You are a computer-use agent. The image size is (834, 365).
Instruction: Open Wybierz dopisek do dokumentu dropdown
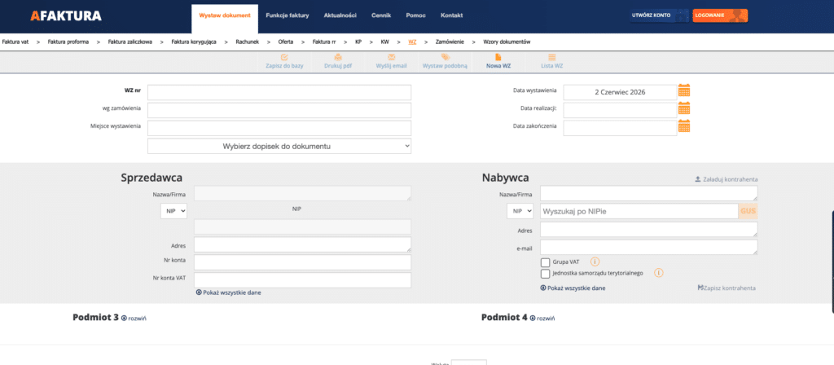click(x=279, y=146)
